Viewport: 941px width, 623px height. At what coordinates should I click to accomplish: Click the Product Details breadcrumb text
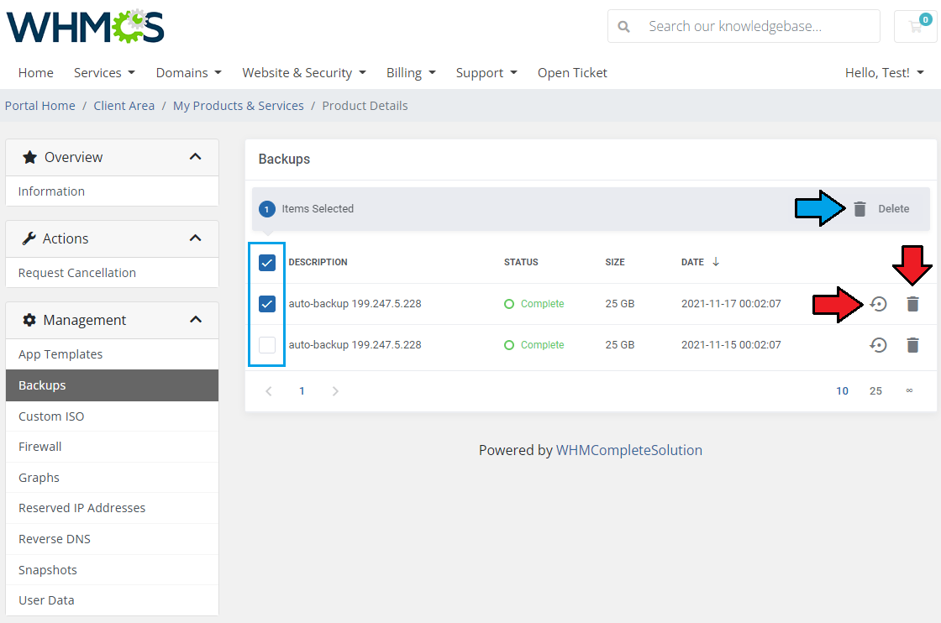[365, 106]
